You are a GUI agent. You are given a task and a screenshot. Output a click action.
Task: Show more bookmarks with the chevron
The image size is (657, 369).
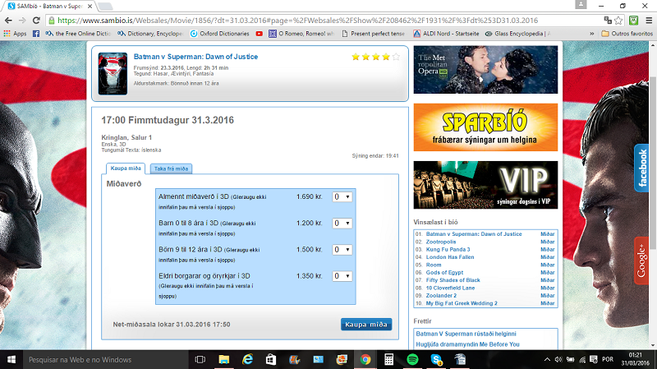(591, 34)
